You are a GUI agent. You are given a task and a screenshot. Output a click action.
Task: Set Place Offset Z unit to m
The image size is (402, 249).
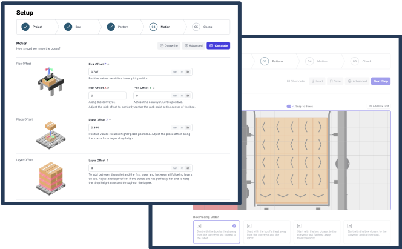coord(182,128)
